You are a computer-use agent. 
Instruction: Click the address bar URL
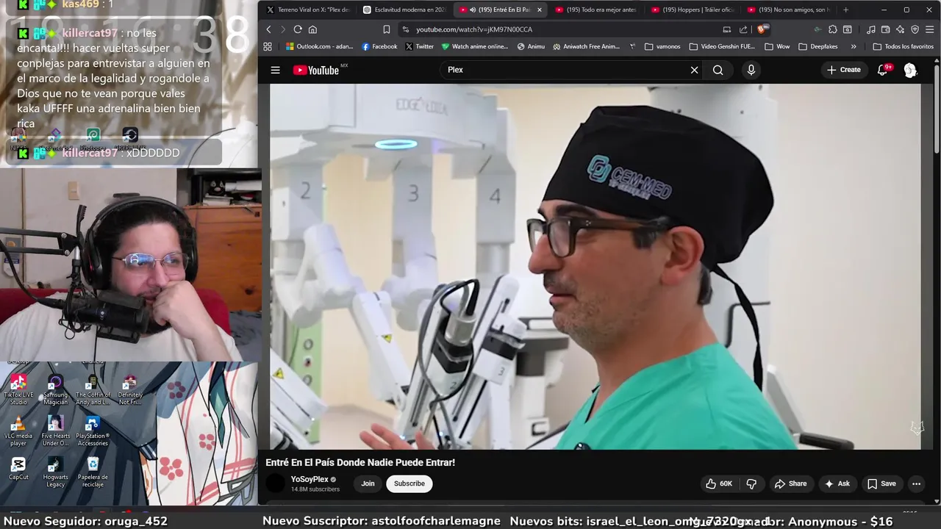click(x=474, y=29)
